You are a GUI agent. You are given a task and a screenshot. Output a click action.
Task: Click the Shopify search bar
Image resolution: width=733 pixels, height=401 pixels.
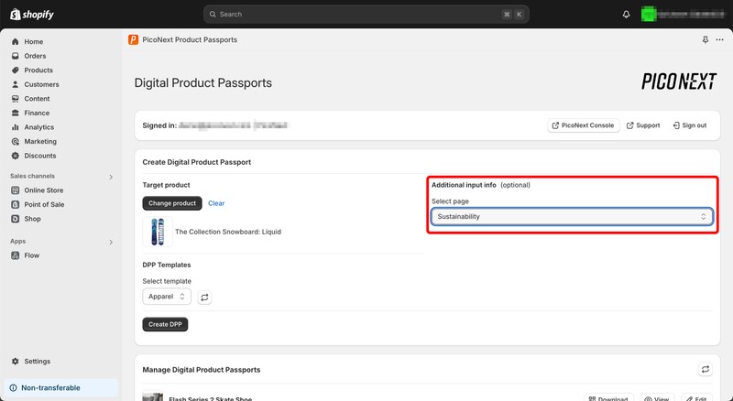[366, 15]
